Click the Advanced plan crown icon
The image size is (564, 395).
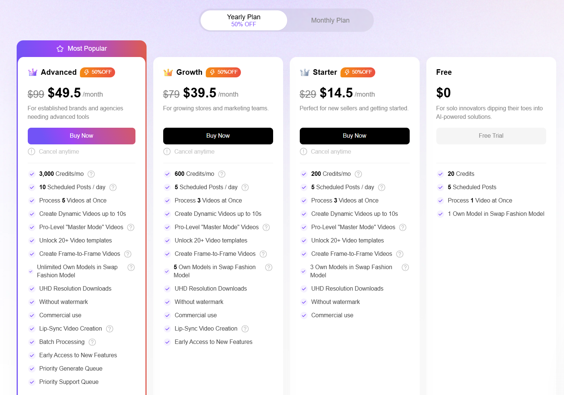point(33,72)
